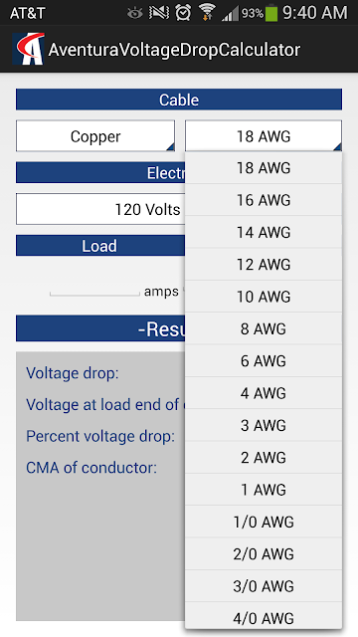Viewport: 358px width, 637px height.
Task: Pick 3 AWG in the list
Action: (264, 425)
